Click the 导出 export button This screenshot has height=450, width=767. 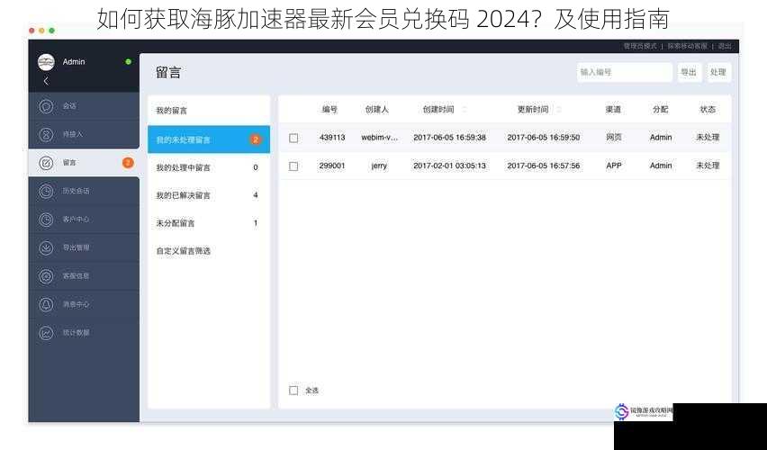click(x=689, y=72)
